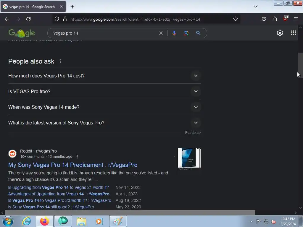Close the vegas pro 14 tab
The height and width of the screenshot is (227, 303).
[61, 7]
